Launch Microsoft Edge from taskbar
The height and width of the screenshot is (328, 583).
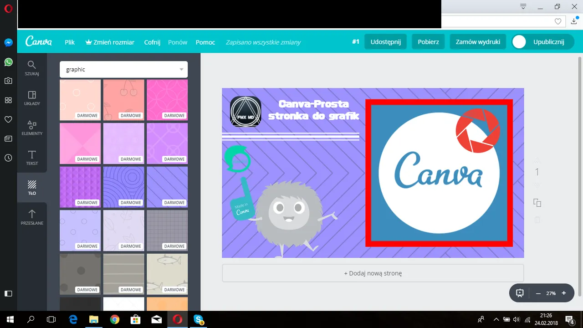(73, 319)
